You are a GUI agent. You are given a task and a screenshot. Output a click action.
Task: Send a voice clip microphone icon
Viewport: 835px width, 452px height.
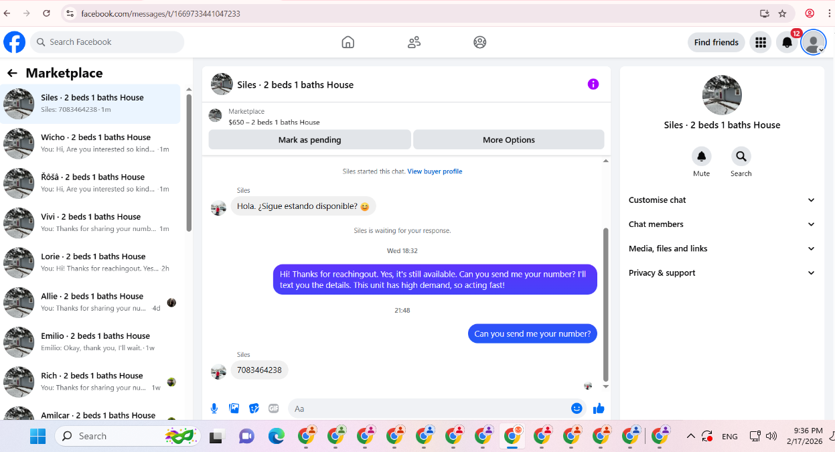(214, 408)
